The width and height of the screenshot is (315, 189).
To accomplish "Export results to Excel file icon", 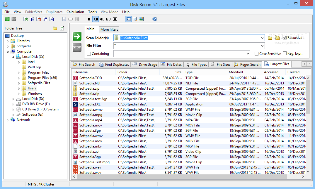I will [x=26, y=19].
